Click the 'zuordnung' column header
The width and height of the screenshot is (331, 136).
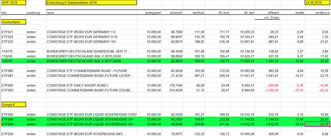[33, 13]
